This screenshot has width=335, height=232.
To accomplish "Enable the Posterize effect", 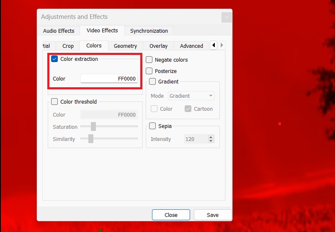I will pyautogui.click(x=149, y=71).
